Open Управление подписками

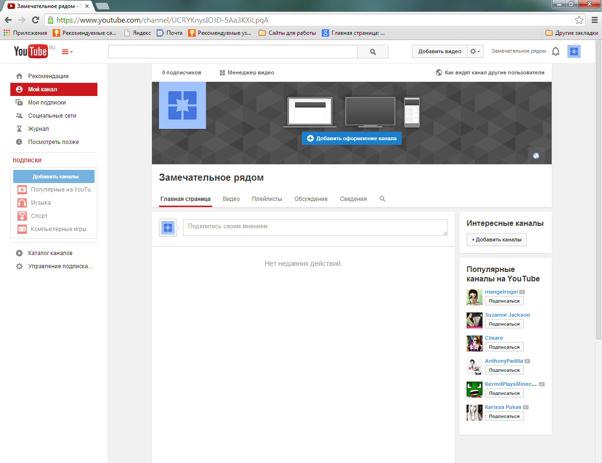coord(54,266)
